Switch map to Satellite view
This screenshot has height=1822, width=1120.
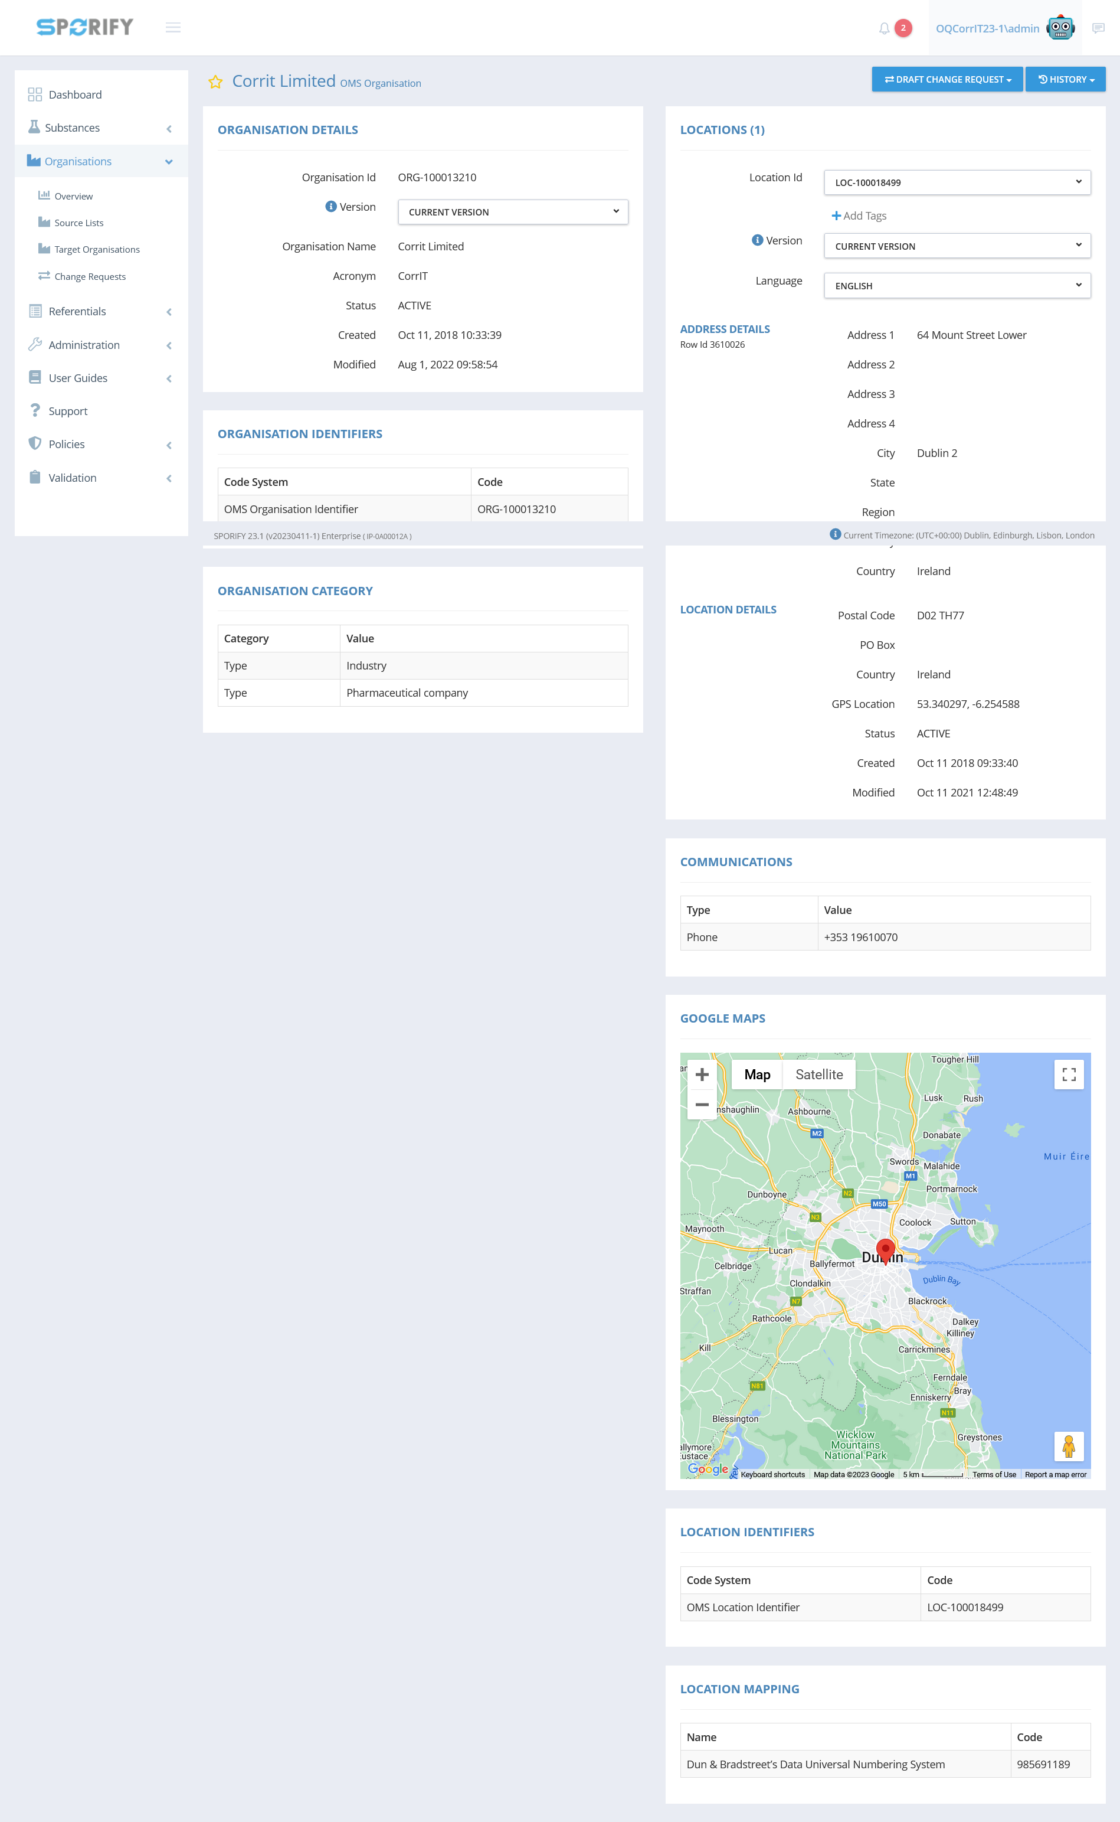[818, 1075]
